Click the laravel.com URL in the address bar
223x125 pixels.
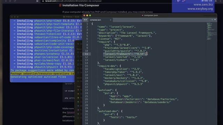click(74, 1)
